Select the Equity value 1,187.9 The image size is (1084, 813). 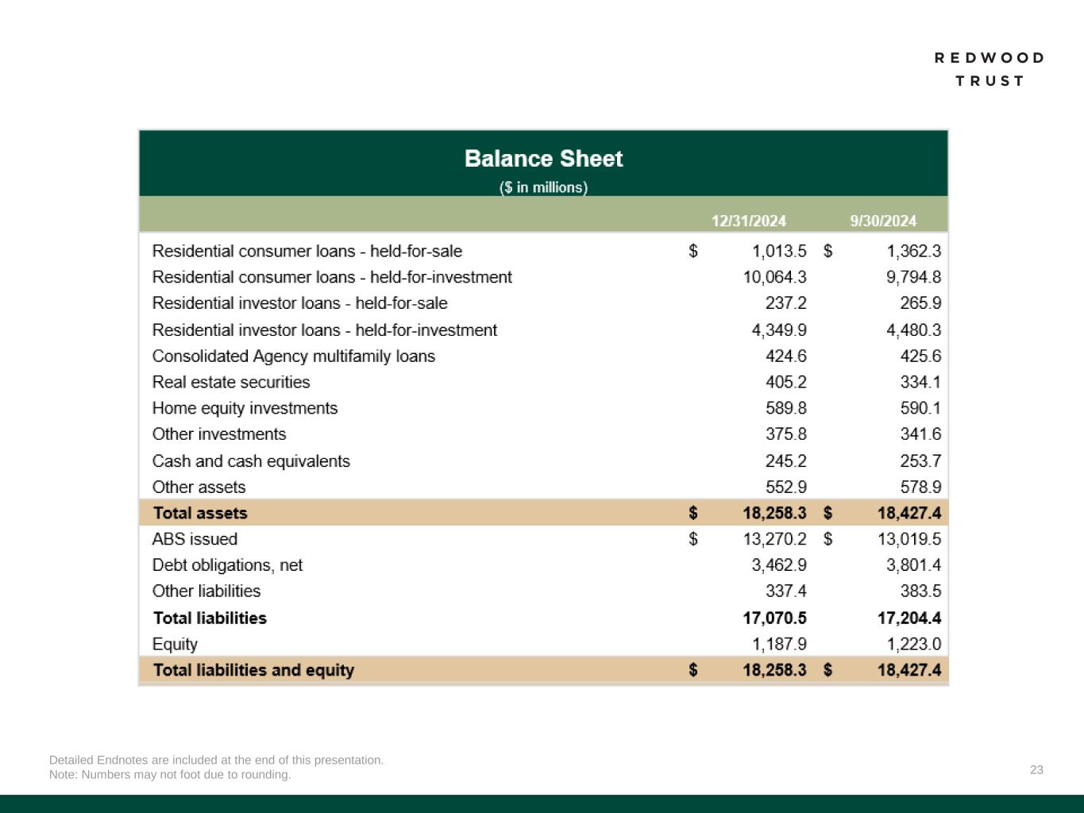tap(778, 644)
